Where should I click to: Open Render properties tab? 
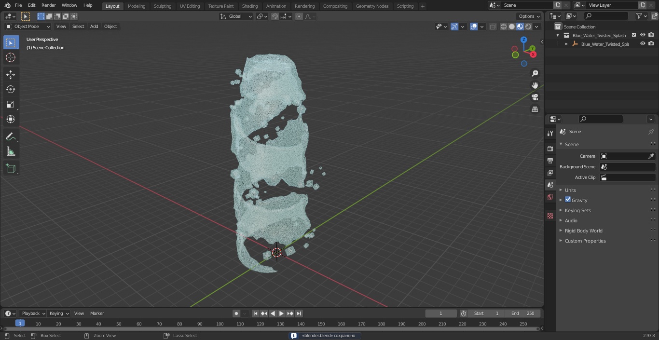[550, 149]
